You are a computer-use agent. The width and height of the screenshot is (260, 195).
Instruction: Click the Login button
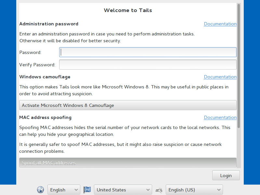coord(226,175)
